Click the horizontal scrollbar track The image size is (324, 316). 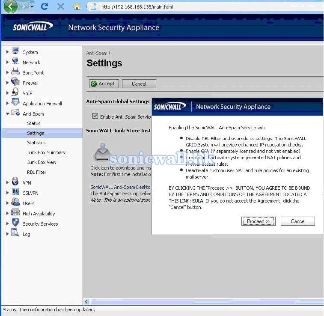pyautogui.click(x=207, y=302)
